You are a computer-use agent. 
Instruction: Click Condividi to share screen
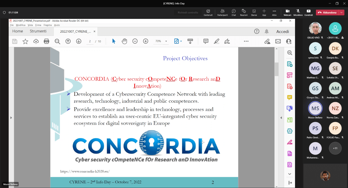pos(309,12)
